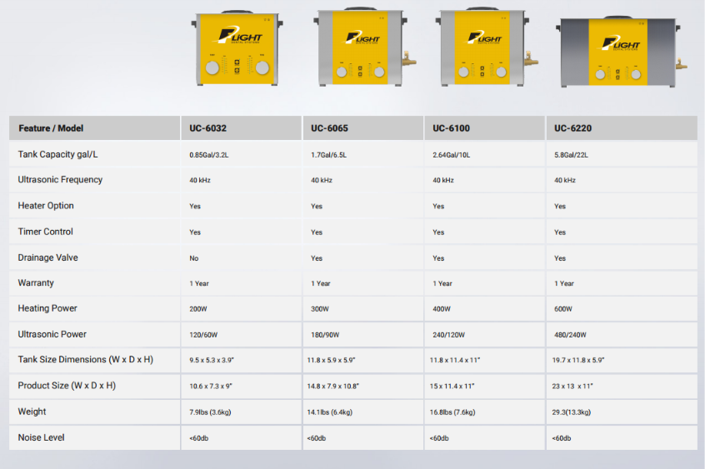
Task: Click Drainage Valve 'Yes' for UC-6065
Action: [317, 258]
